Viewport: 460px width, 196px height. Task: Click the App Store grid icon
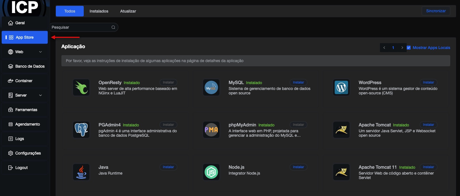pyautogui.click(x=11, y=37)
